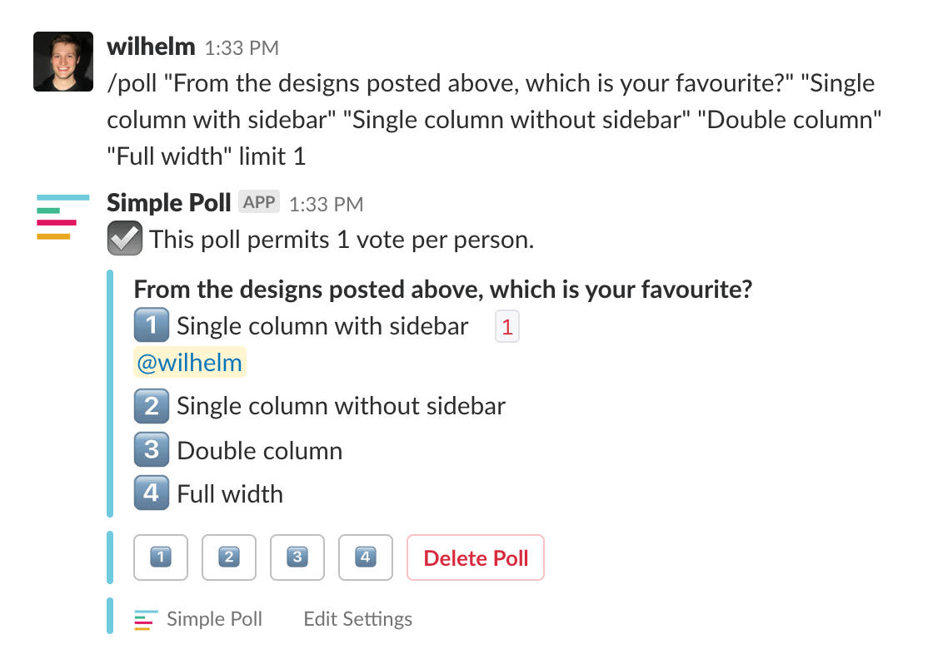This screenshot has width=938, height=664.
Task: Vote option 1 using the first poll button
Action: (x=161, y=557)
